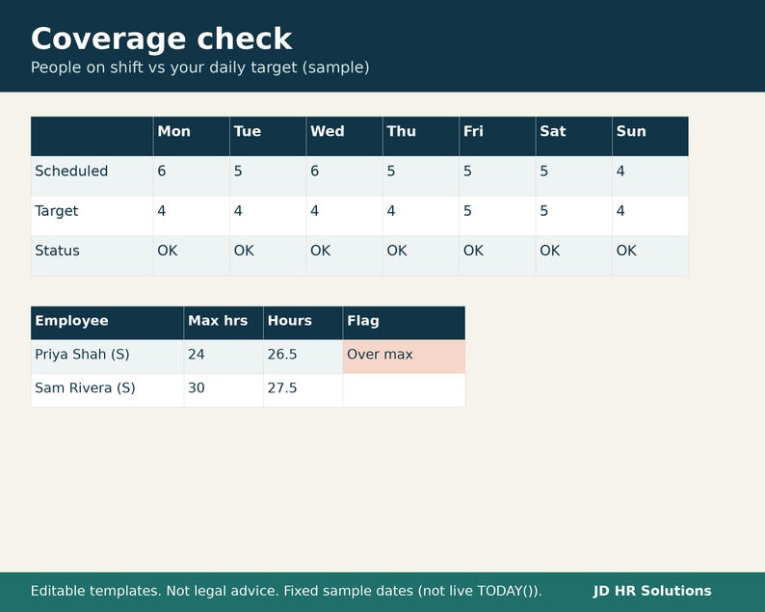Click the Scheduled value 5 under Fri
765x612 pixels.
(x=497, y=176)
